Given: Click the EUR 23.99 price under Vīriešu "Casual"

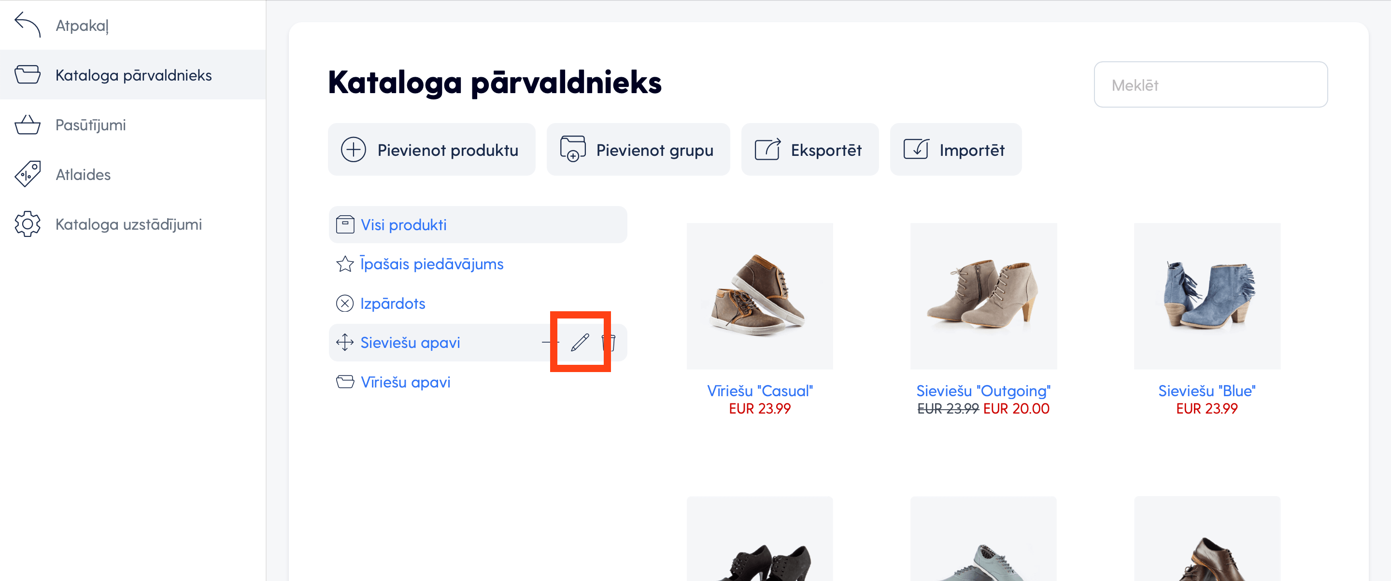Looking at the screenshot, I should [760, 409].
